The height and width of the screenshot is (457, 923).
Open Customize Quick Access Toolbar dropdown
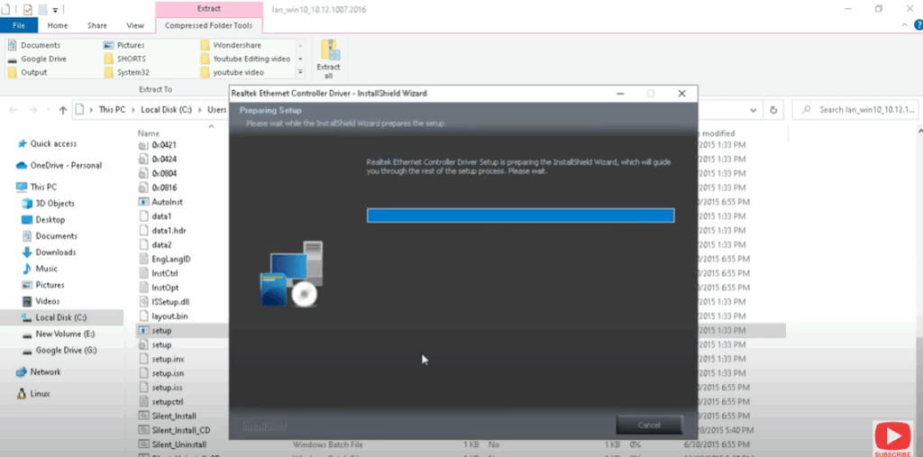click(x=55, y=9)
